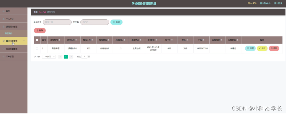This screenshot has height=114, width=287.
Task: Expand the 课程预约管理 sidebar chevron
Action: (24, 26)
